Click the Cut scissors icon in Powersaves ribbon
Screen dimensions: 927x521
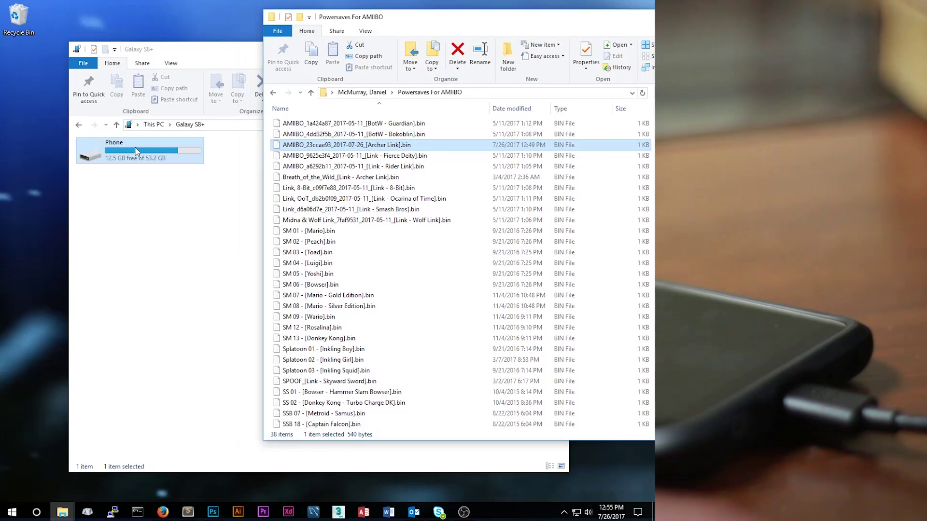350,45
